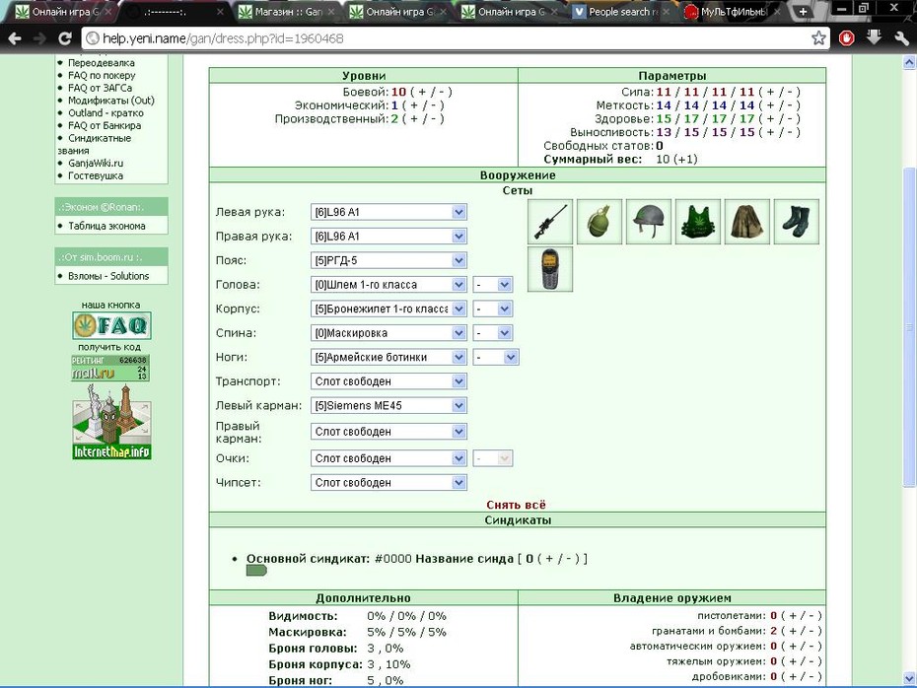The width and height of the screenshot is (917, 688).
Task: Click the mail.ru rating counter badge
Action: [110, 368]
